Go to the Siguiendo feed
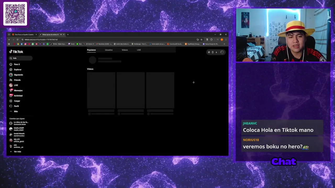 [16, 75]
